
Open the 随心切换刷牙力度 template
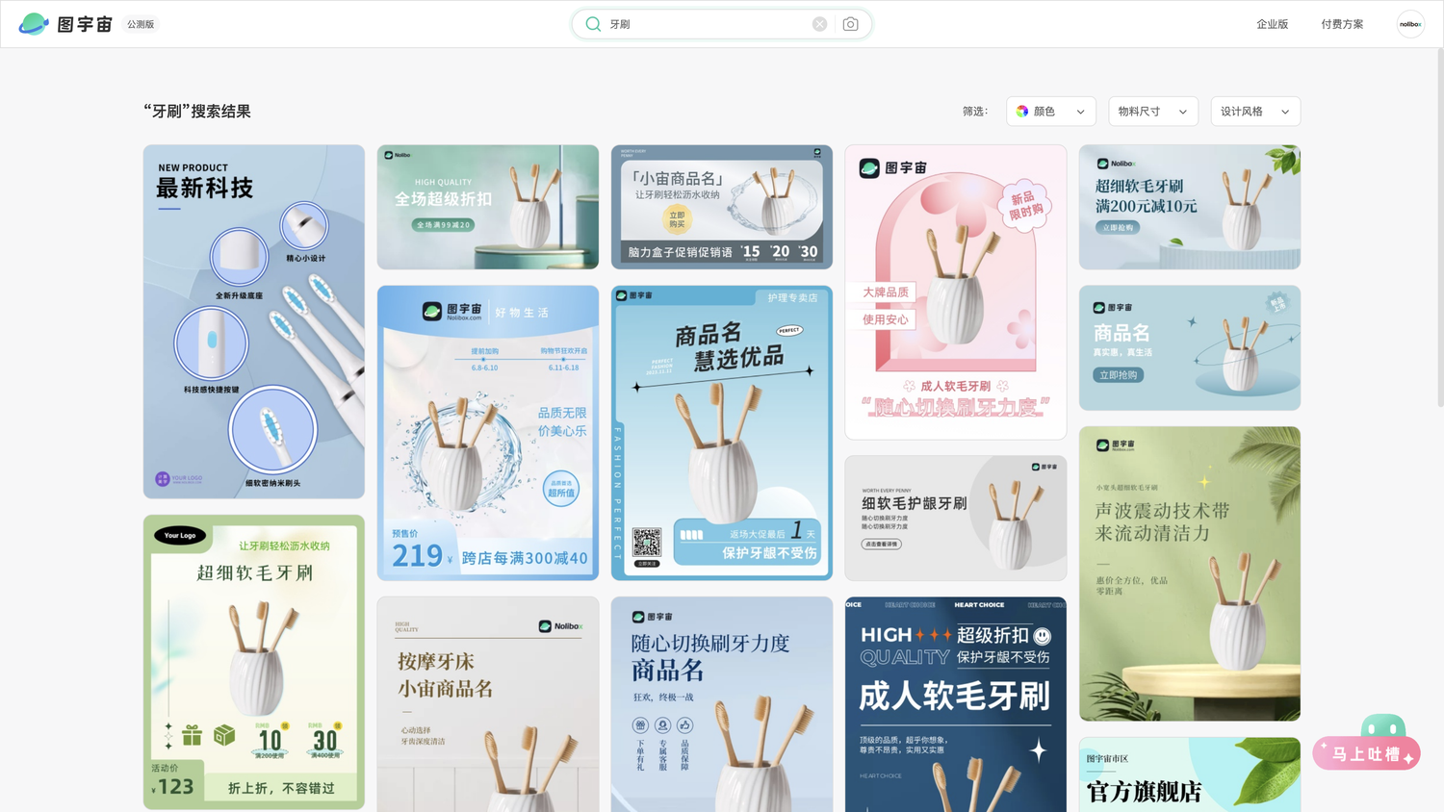coord(722,704)
